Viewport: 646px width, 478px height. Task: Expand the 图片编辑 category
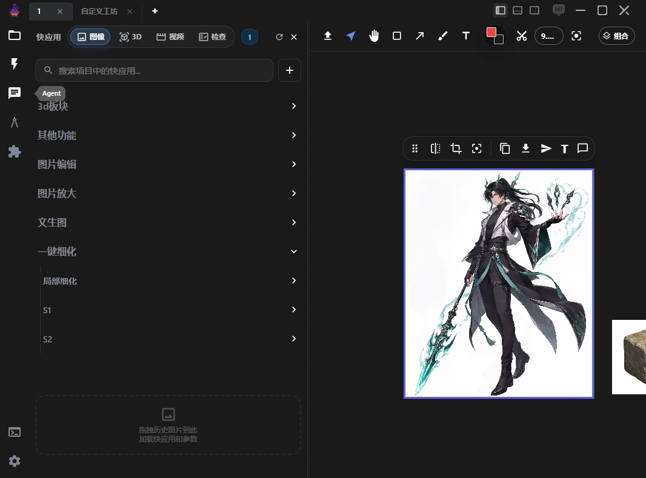tap(168, 164)
